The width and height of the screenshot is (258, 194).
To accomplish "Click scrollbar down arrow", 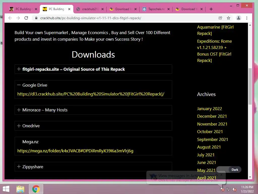I will point(250,177).
